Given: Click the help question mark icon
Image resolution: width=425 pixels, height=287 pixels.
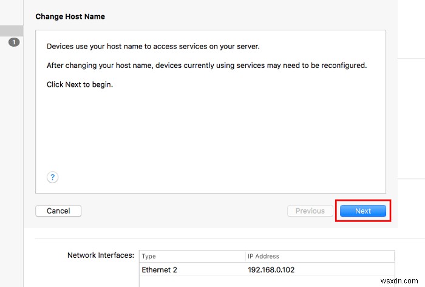Looking at the screenshot, I should tap(53, 177).
